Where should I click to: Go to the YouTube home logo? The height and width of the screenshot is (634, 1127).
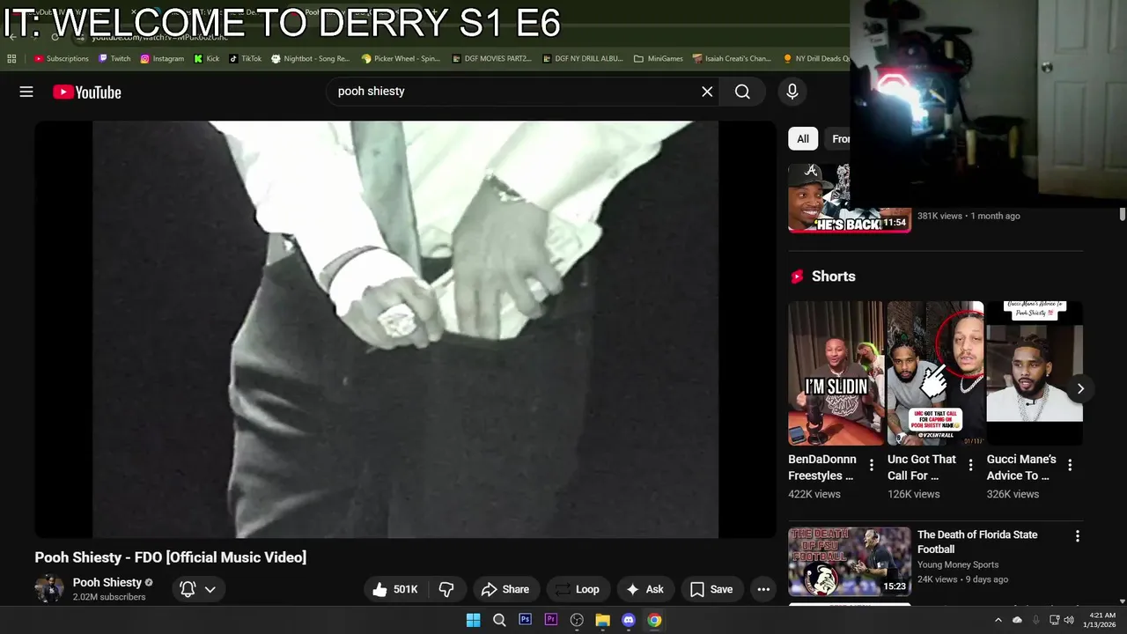[86, 92]
